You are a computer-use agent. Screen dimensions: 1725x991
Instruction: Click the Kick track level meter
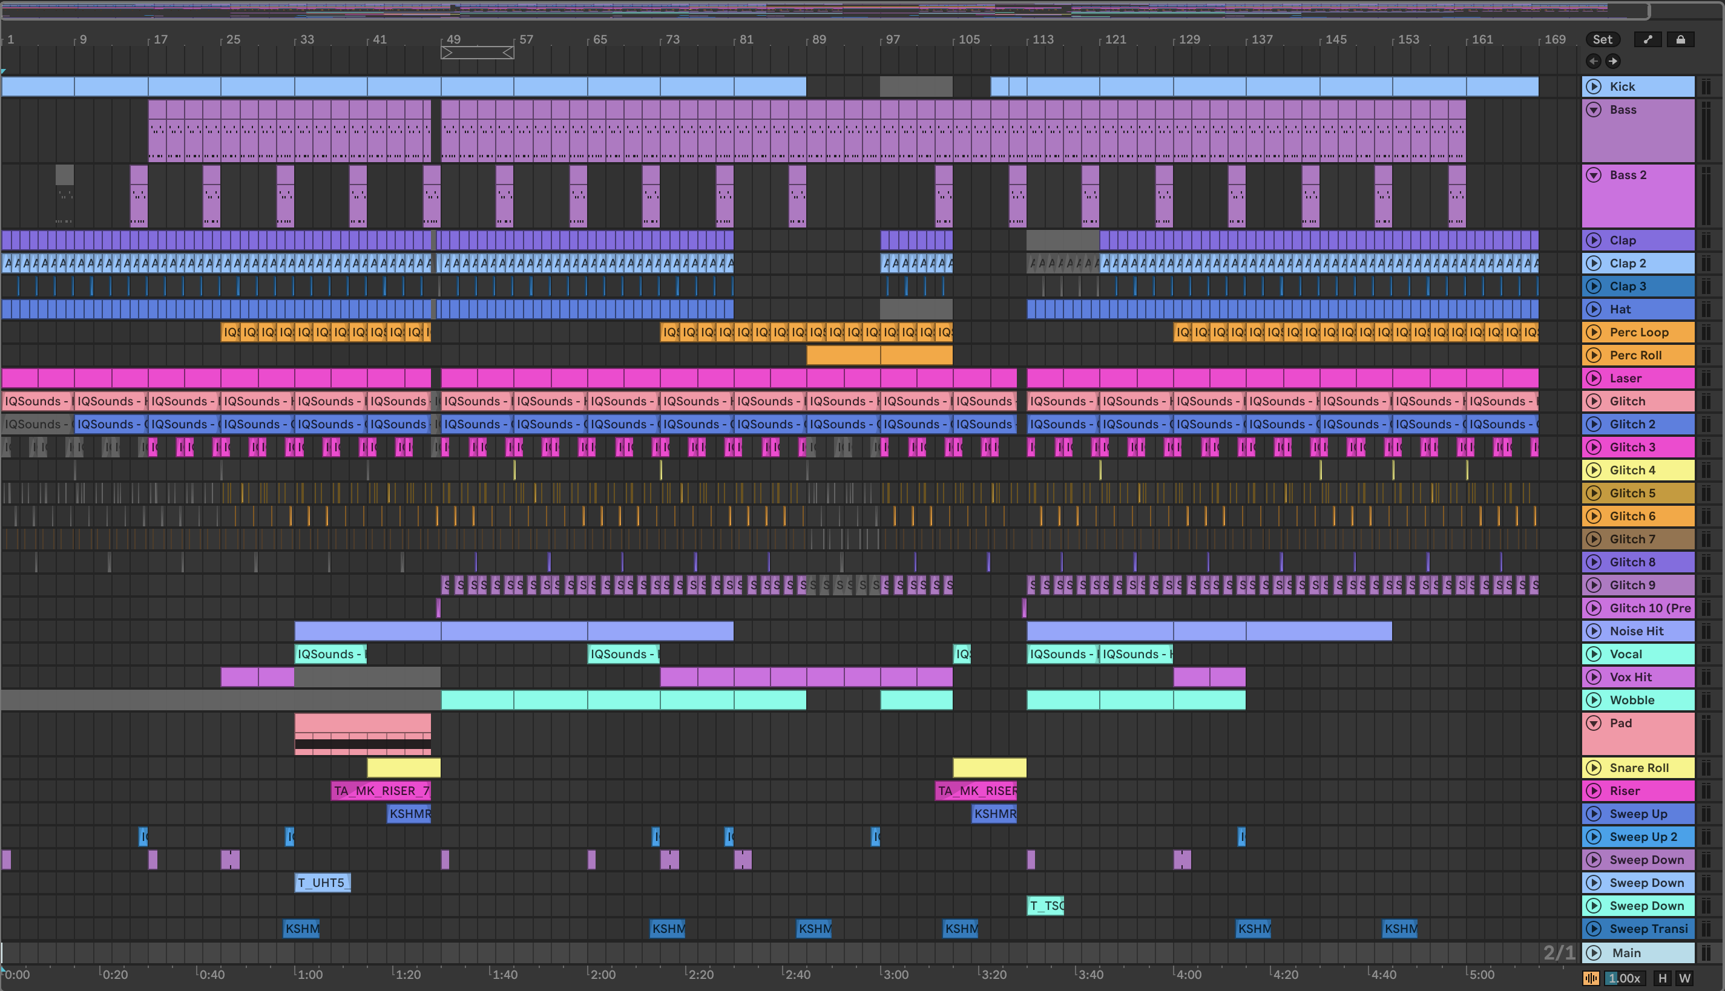[1706, 87]
